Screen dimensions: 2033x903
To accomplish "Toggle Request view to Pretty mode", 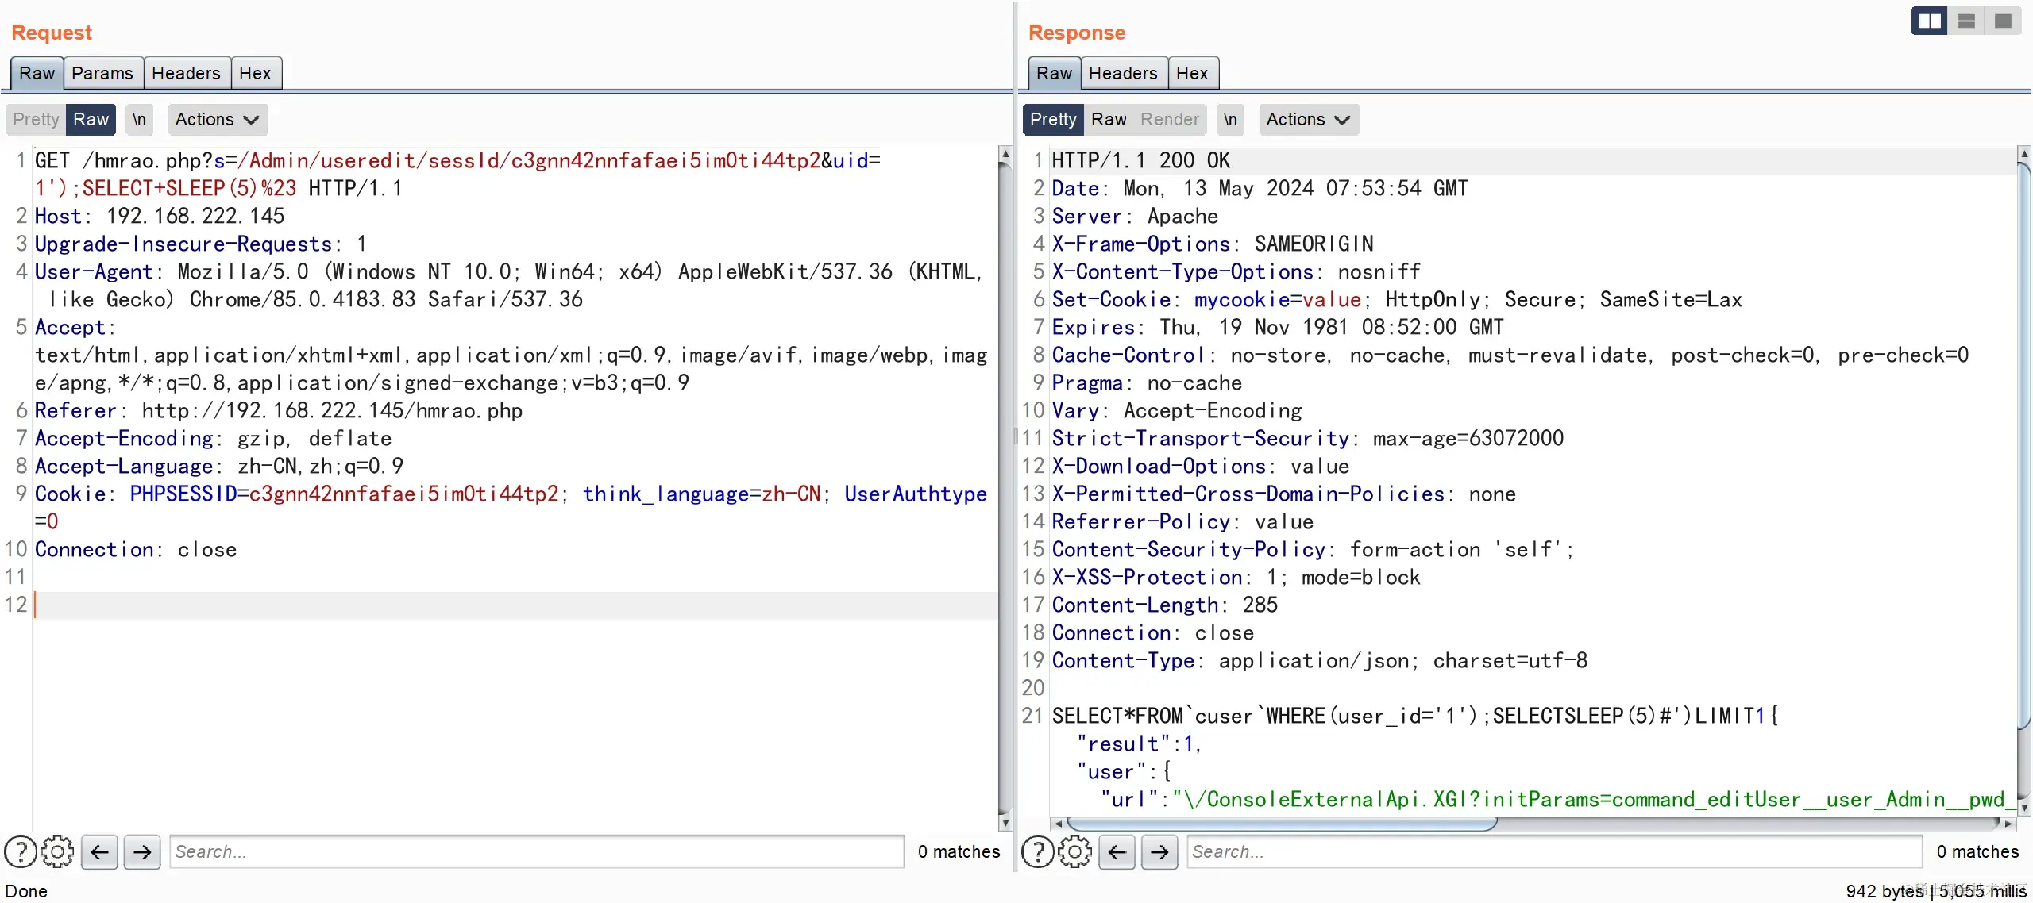I will 36,119.
